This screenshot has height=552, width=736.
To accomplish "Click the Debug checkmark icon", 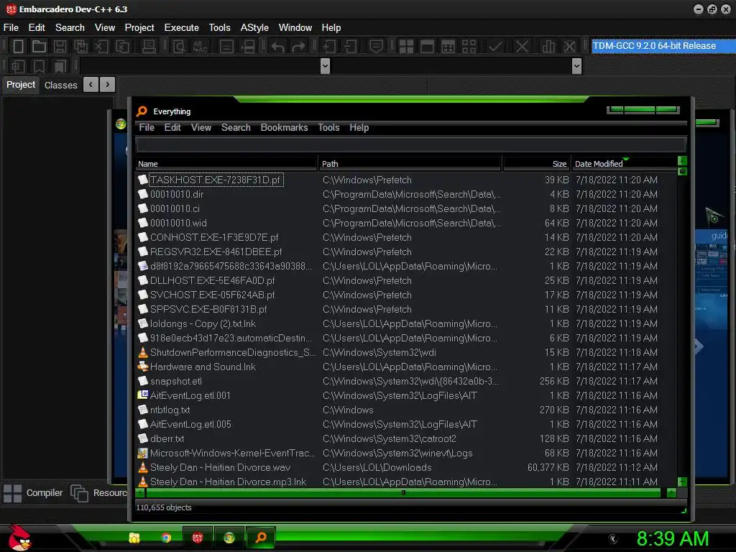I will tap(495, 47).
